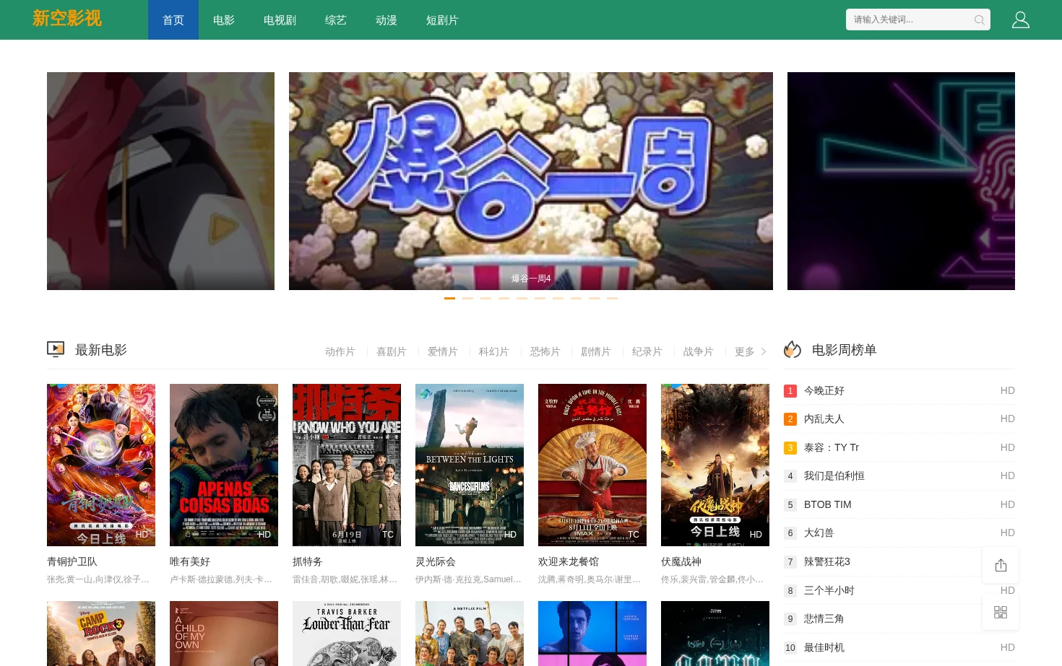Click 电影周榜单 section heading
Viewport: 1062px width, 666px height.
coord(844,350)
